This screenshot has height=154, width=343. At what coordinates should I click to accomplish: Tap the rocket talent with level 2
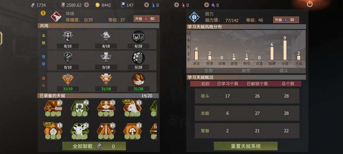click(x=106, y=131)
